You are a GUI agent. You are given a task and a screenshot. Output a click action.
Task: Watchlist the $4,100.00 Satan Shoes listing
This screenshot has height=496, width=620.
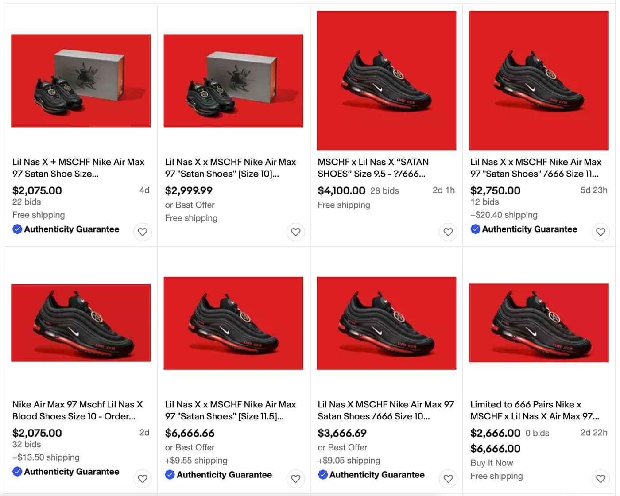point(448,232)
